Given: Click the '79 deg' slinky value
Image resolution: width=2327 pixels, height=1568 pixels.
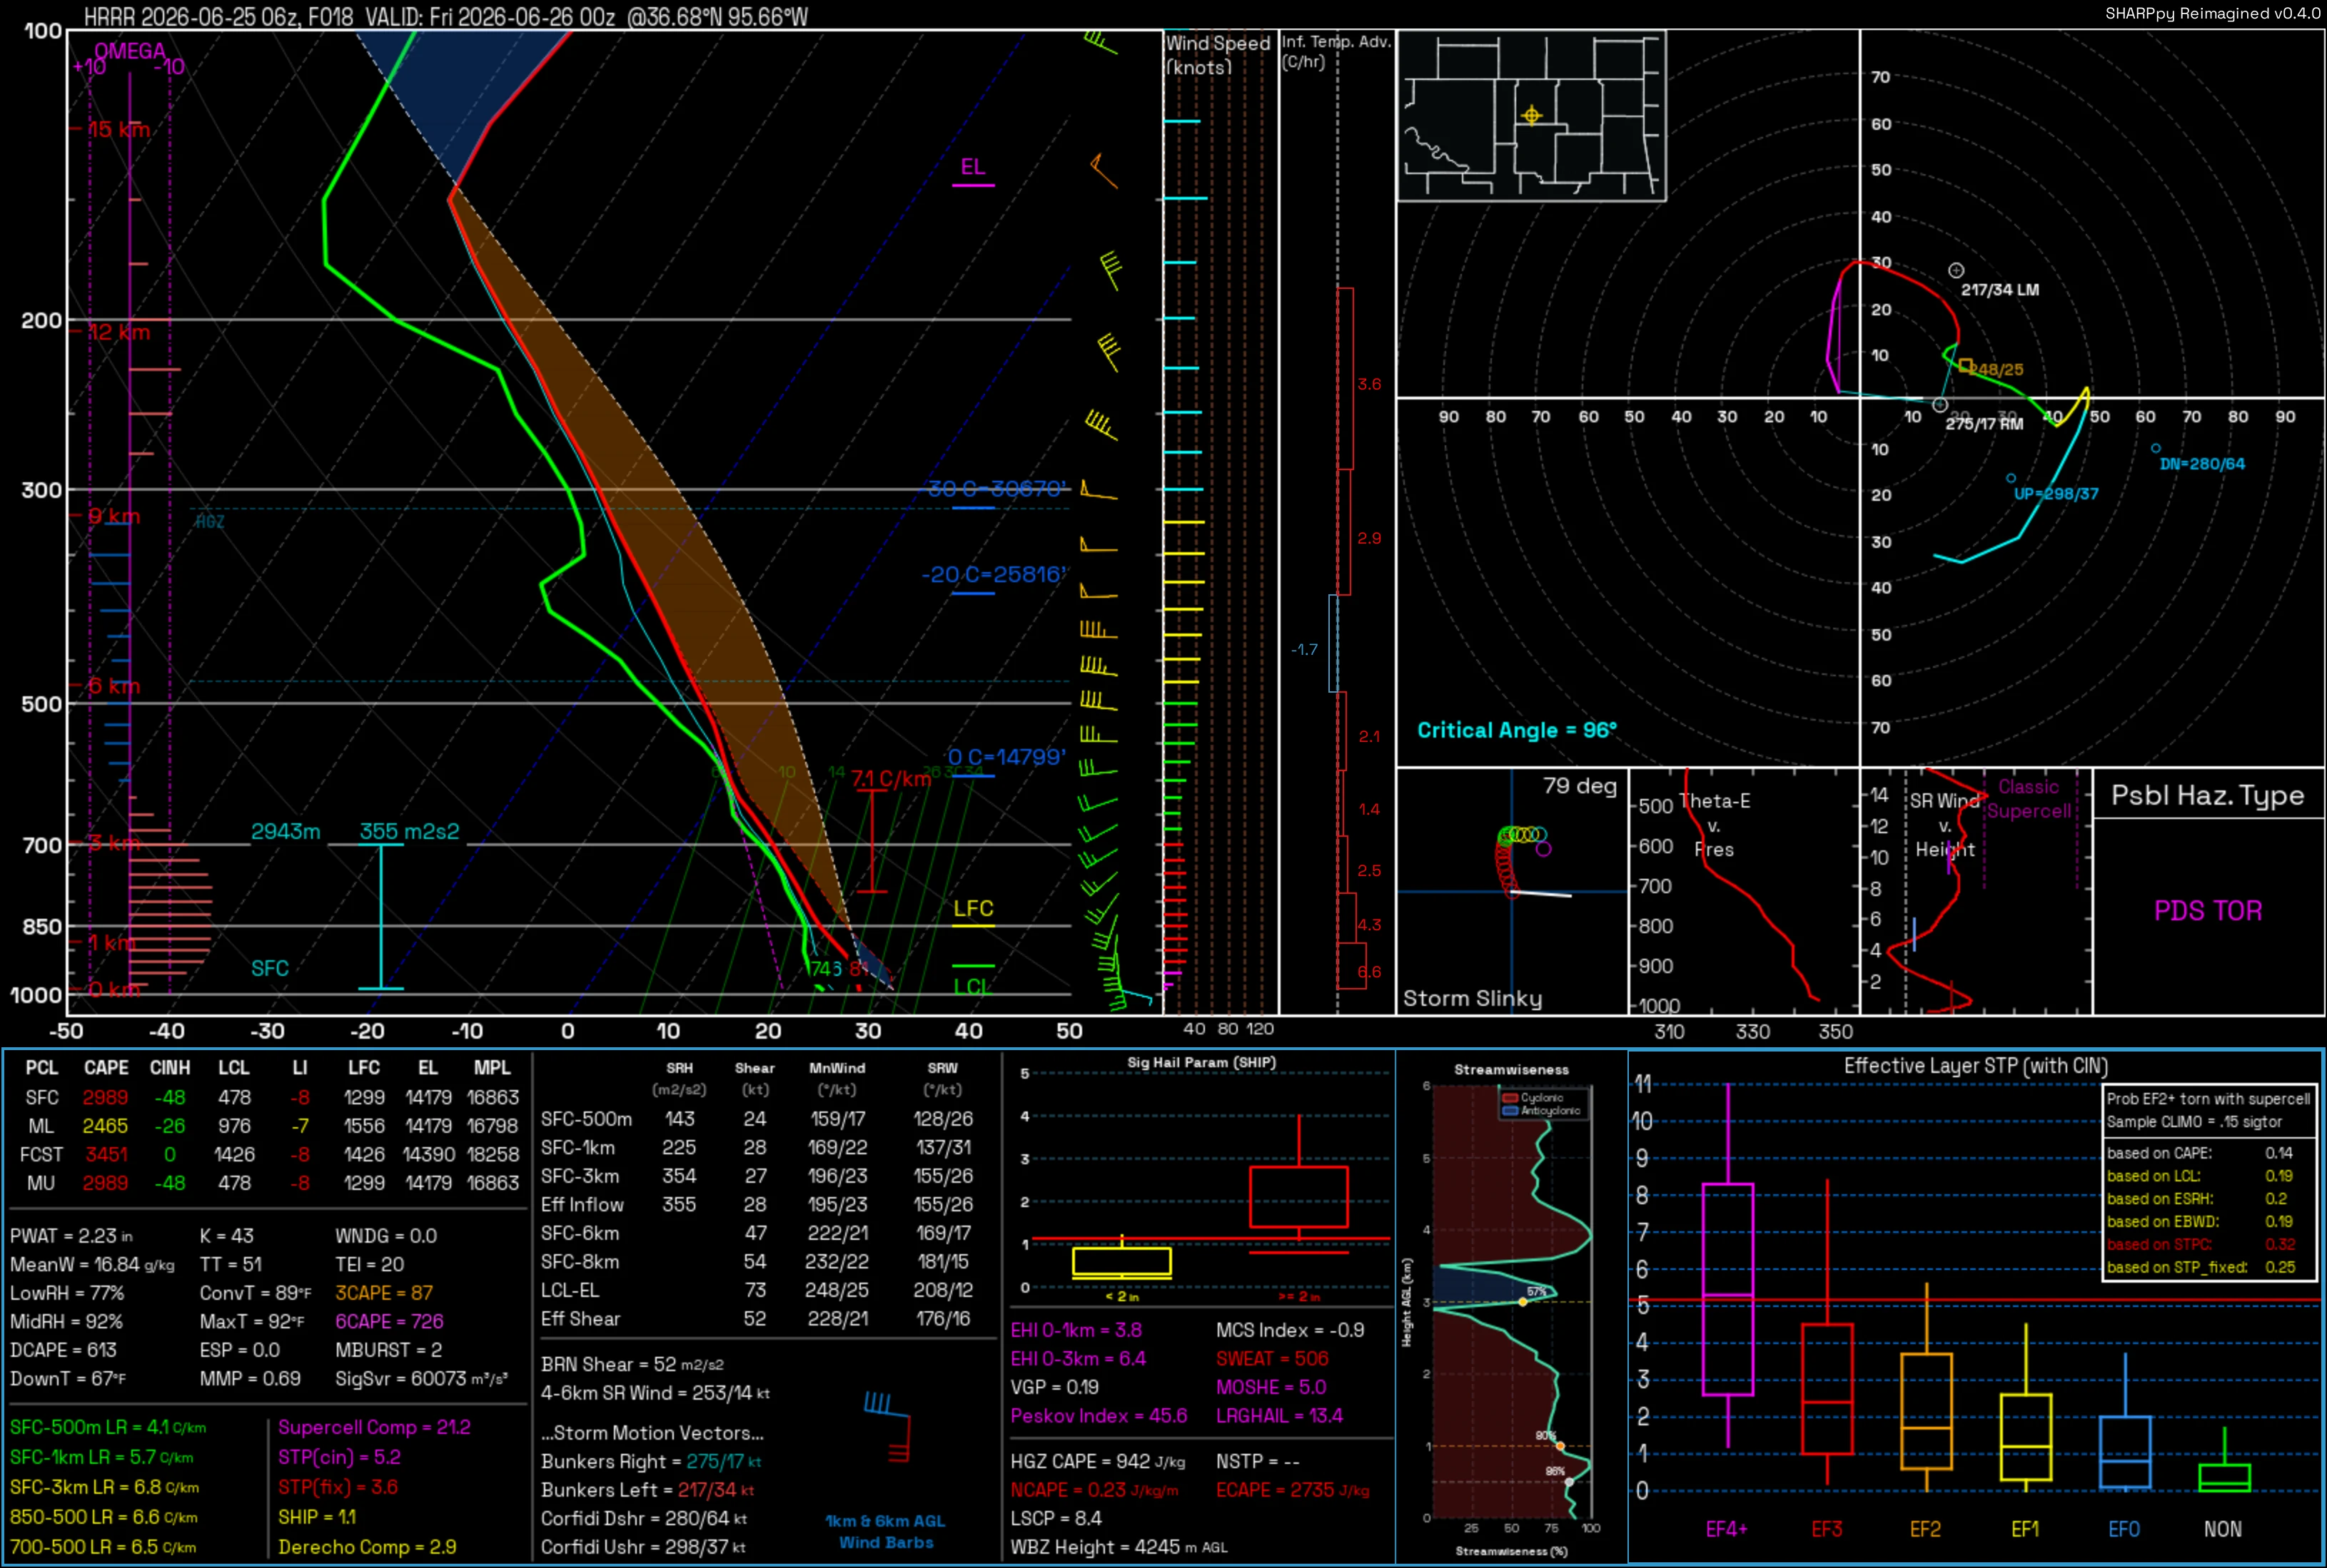Looking at the screenshot, I should click(1580, 786).
